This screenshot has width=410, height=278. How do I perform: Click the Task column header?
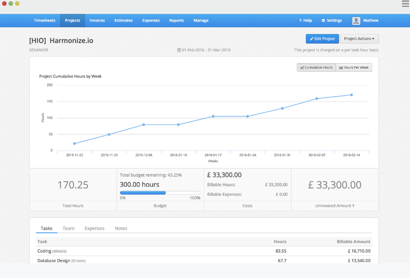click(42, 242)
